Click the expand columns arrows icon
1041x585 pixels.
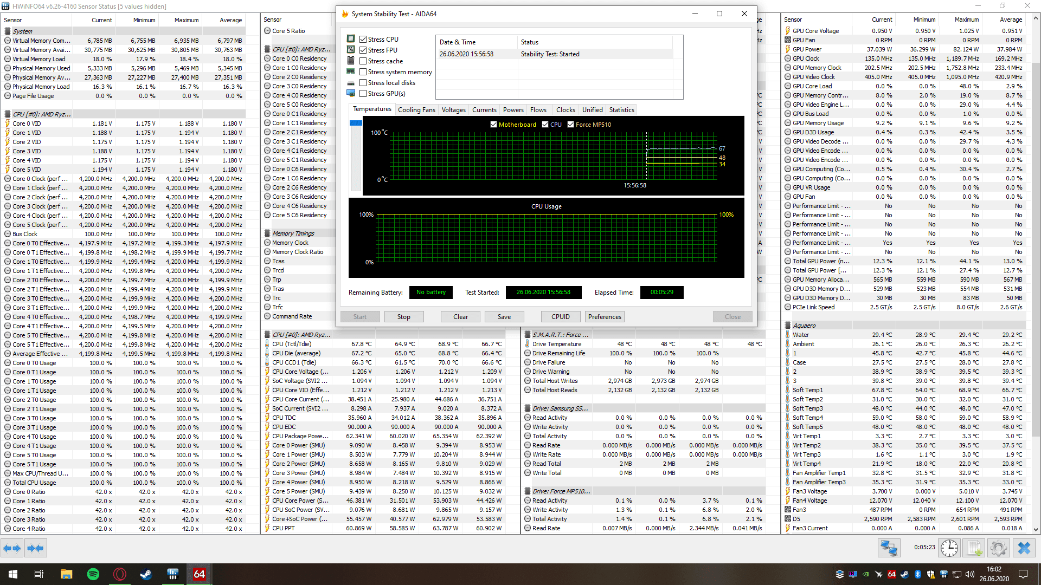tap(12, 548)
